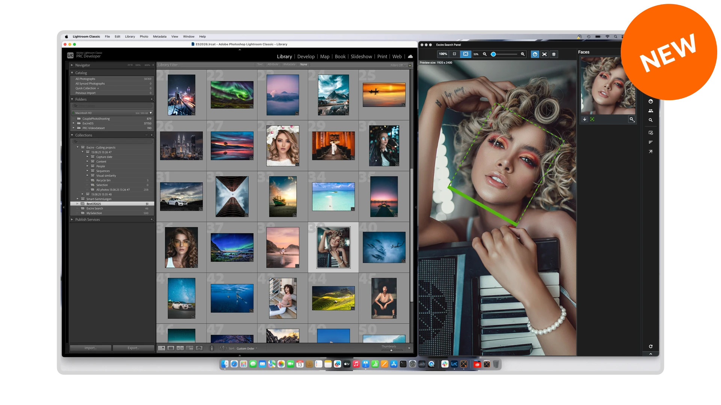Click the Export button
The height and width of the screenshot is (405, 721).
coord(133,348)
